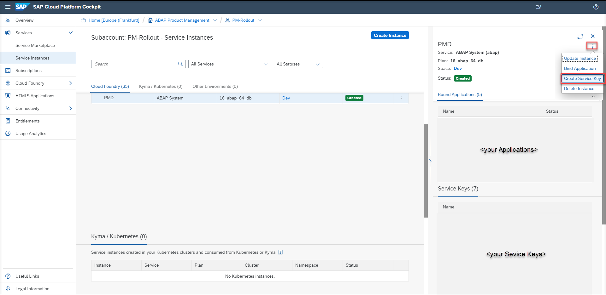Click the PMD instance name cell

coord(123,98)
